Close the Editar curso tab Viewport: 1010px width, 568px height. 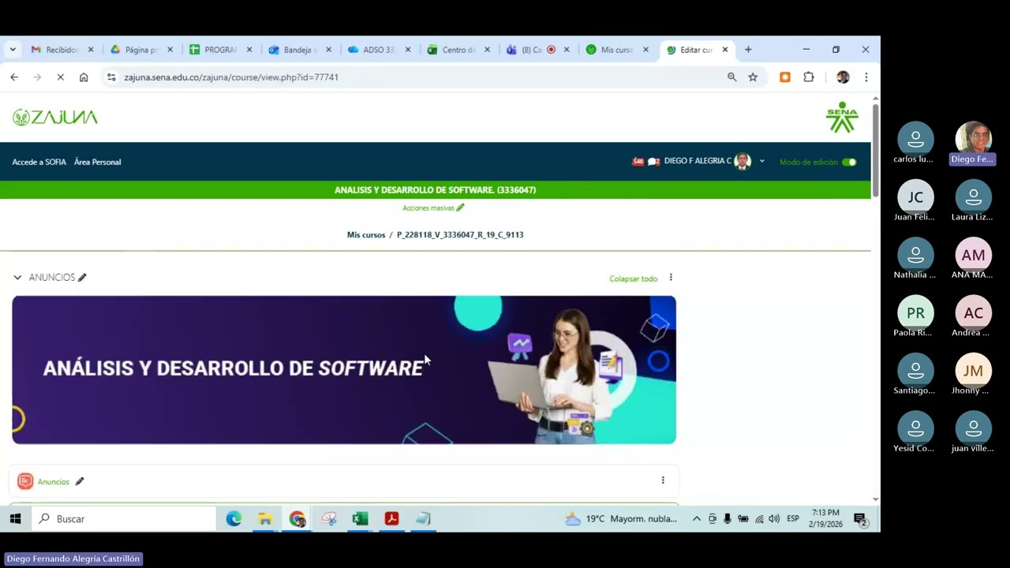(x=725, y=50)
